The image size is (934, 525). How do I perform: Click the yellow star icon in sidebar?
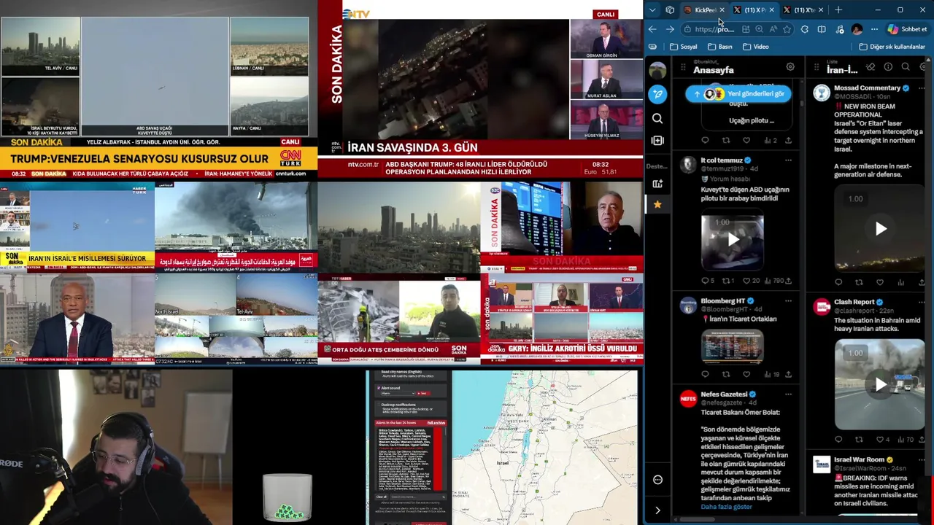click(657, 205)
